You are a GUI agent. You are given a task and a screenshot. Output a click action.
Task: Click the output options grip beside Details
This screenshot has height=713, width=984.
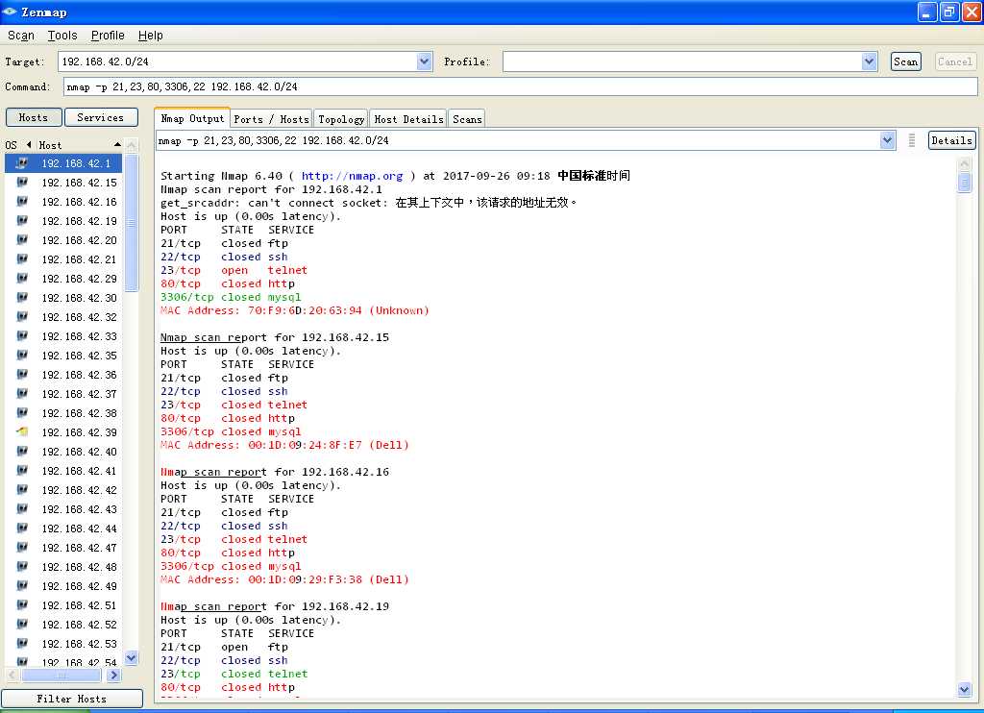point(912,140)
